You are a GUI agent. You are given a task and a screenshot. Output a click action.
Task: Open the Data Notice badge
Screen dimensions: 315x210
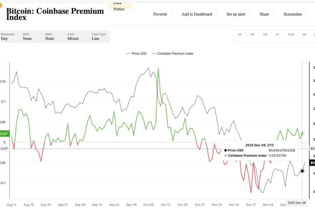point(119,6)
